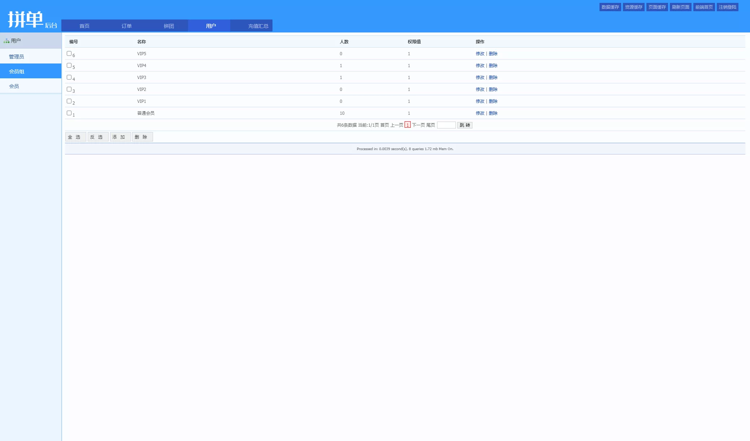Check the checkbox for 普通会员 row
Screen dimensions: 750x441
tap(69, 113)
